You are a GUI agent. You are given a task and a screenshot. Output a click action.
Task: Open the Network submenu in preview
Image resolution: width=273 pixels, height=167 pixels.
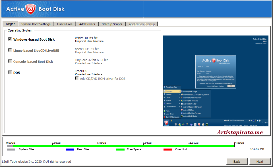pos(170,94)
